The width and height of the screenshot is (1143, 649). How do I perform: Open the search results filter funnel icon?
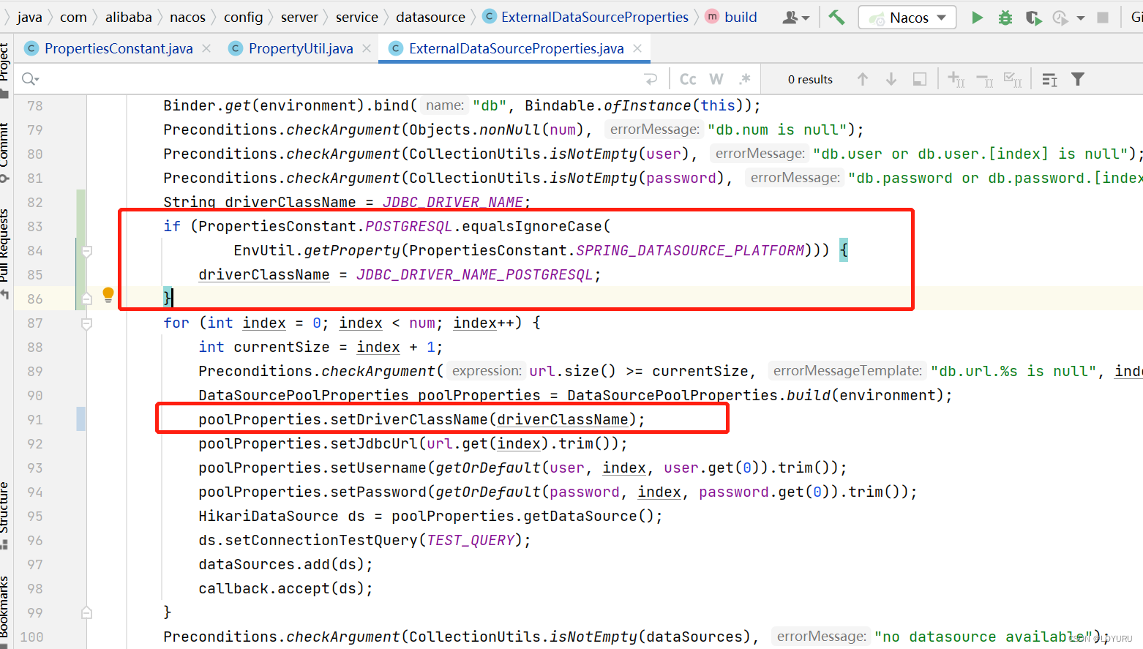coord(1078,79)
